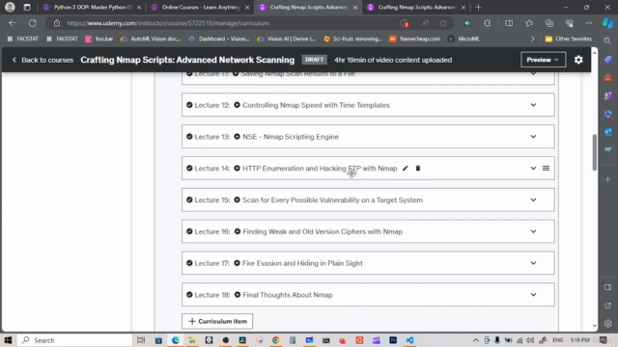Image resolution: width=618 pixels, height=347 pixels.
Task: Open a new browser tab
Action: (479, 7)
